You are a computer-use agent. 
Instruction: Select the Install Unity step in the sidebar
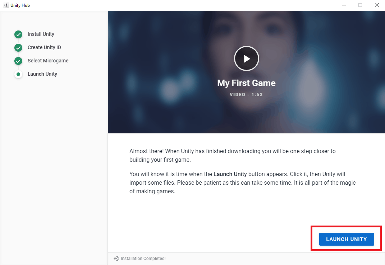point(41,34)
